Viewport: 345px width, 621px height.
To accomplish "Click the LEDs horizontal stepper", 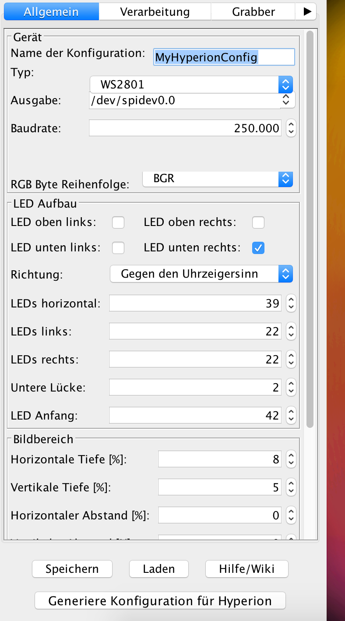I will (x=291, y=303).
